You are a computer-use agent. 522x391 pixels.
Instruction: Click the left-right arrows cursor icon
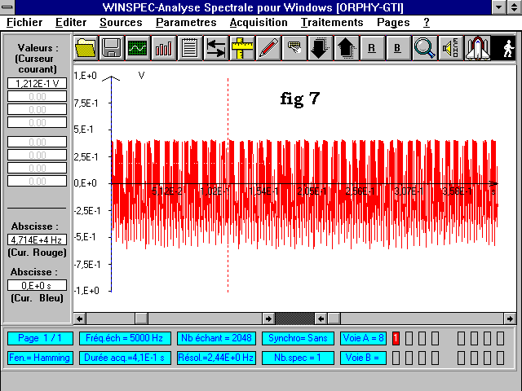(215, 48)
